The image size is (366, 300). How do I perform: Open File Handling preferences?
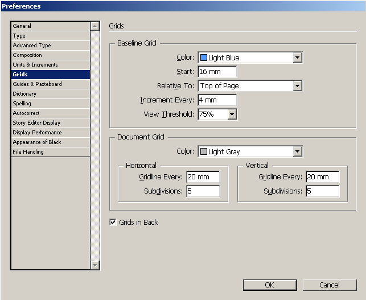click(x=51, y=152)
